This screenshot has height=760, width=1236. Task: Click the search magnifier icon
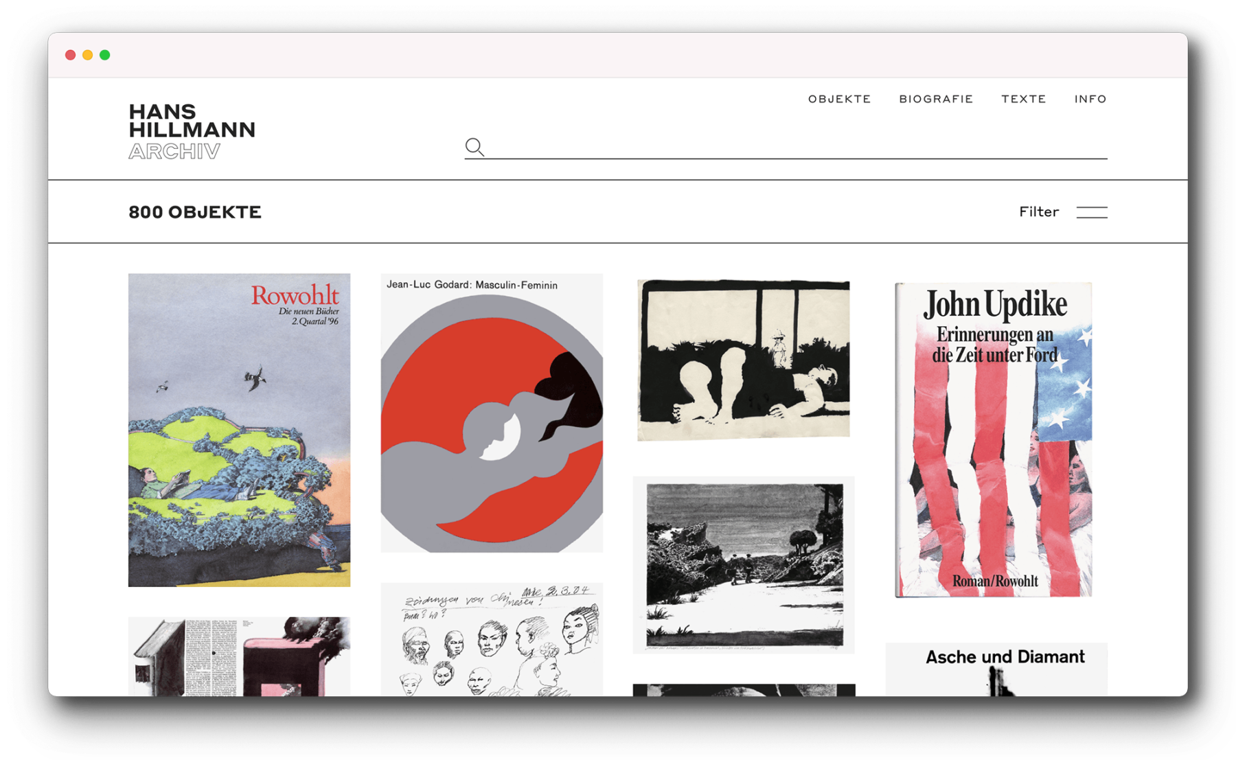point(474,147)
